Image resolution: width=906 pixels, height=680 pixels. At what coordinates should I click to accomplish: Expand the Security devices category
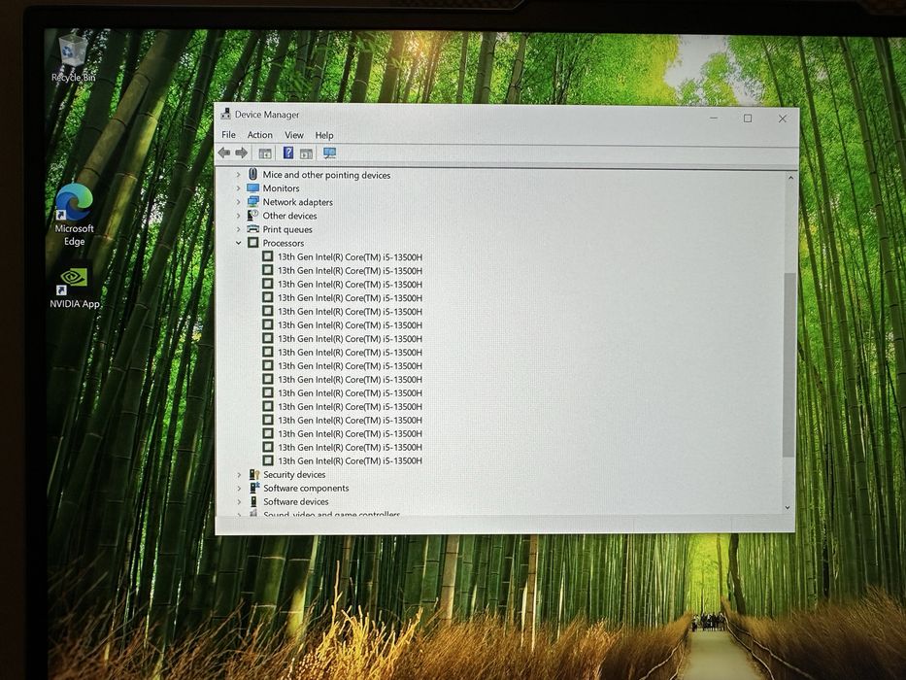[x=239, y=474]
